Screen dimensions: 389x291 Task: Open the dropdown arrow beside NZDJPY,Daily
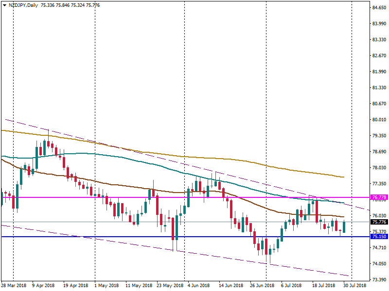[4, 4]
